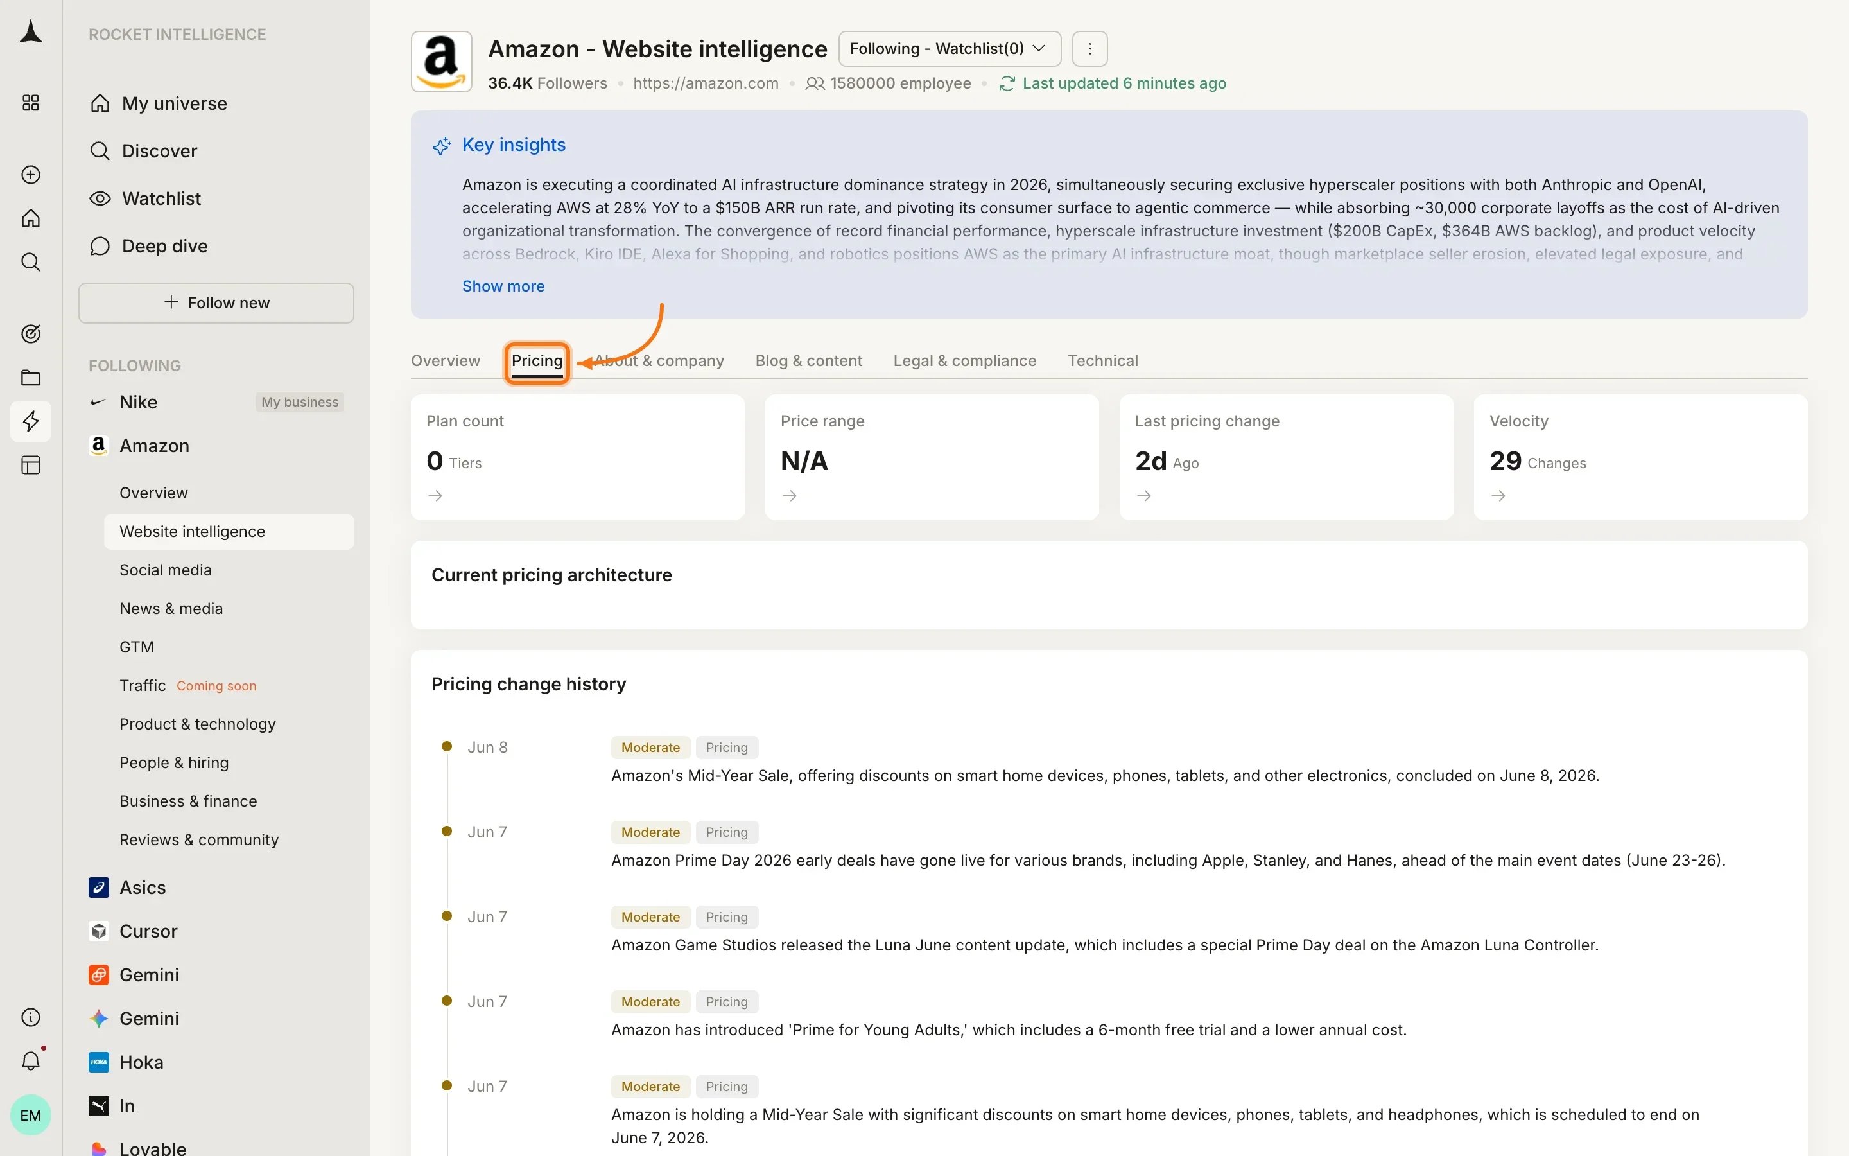1849x1156 pixels.
Task: Open the Following - Watchlist(0) dropdown
Action: pos(950,49)
